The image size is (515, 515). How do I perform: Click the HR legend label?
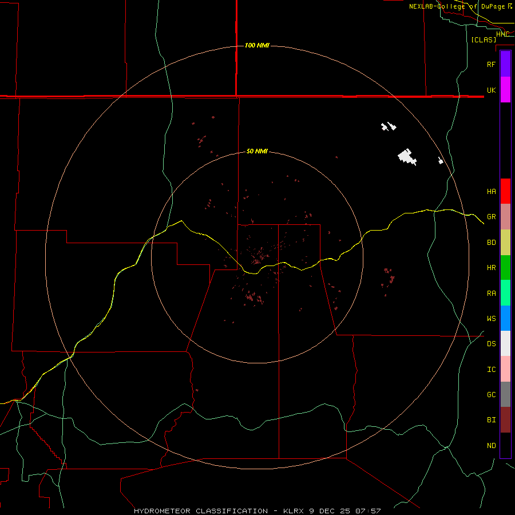[491, 268]
